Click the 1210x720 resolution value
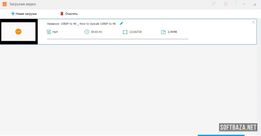The height and width of the screenshot is (136, 261). coord(135,32)
